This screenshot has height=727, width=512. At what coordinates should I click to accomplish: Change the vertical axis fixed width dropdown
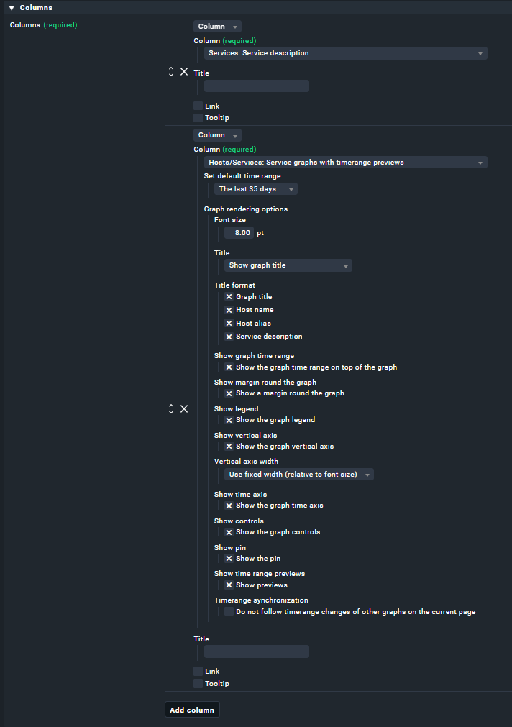coord(298,475)
